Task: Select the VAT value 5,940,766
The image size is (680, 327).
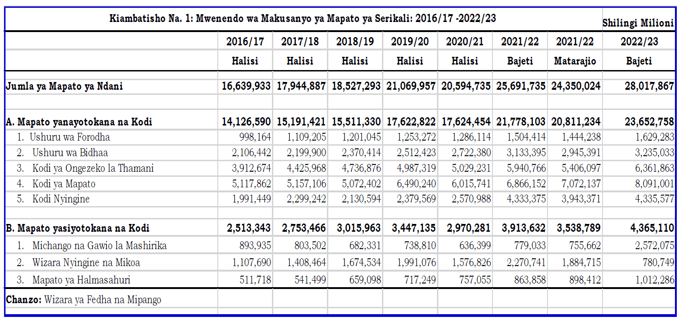Action: pos(525,168)
